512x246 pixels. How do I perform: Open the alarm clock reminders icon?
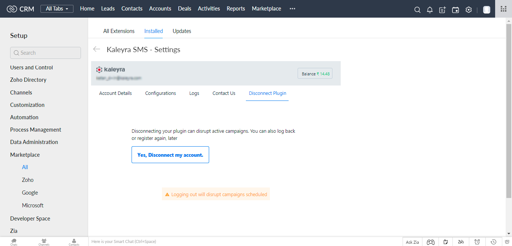pos(477,242)
